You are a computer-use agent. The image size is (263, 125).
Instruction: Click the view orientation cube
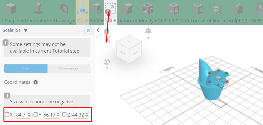tap(129, 49)
